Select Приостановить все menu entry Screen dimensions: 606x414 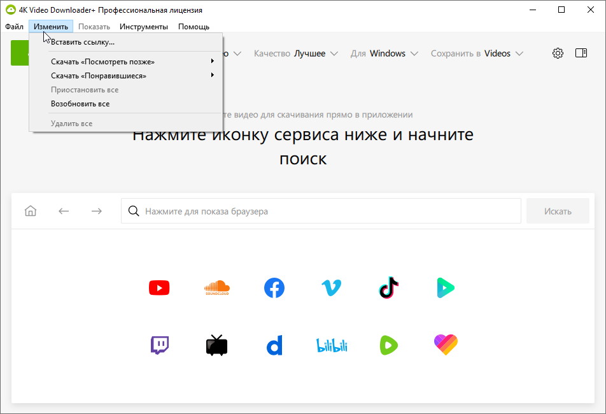[x=126, y=90]
